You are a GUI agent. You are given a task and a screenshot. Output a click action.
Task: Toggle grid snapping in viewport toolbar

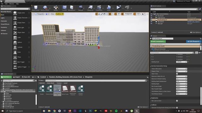click(110, 14)
